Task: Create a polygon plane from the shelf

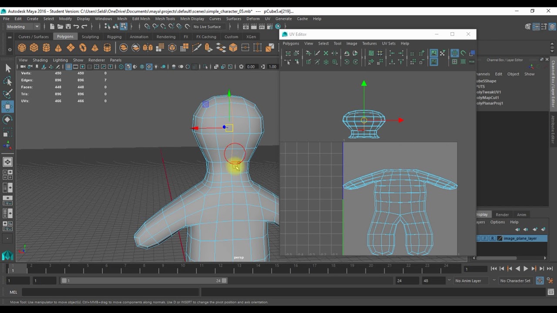Action: 70,48
